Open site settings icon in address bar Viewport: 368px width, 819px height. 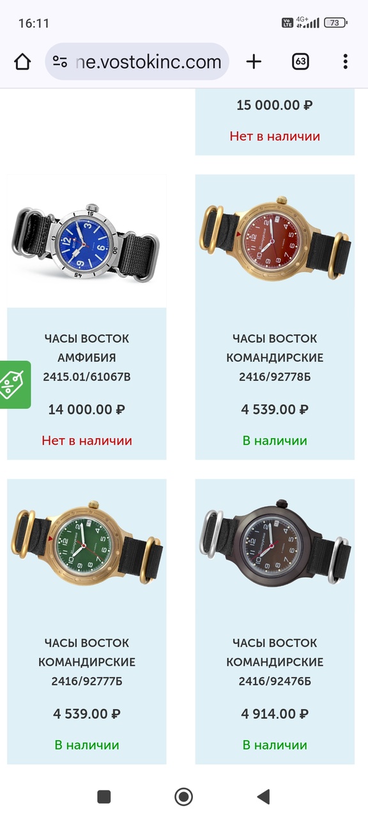(x=60, y=61)
